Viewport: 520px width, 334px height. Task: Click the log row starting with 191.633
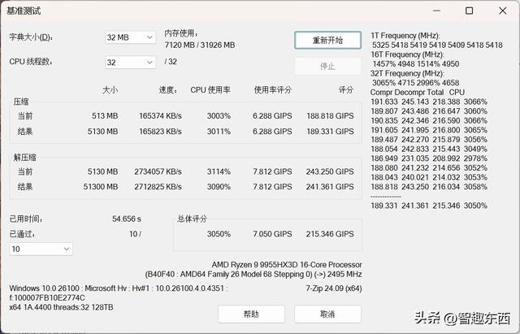click(429, 102)
